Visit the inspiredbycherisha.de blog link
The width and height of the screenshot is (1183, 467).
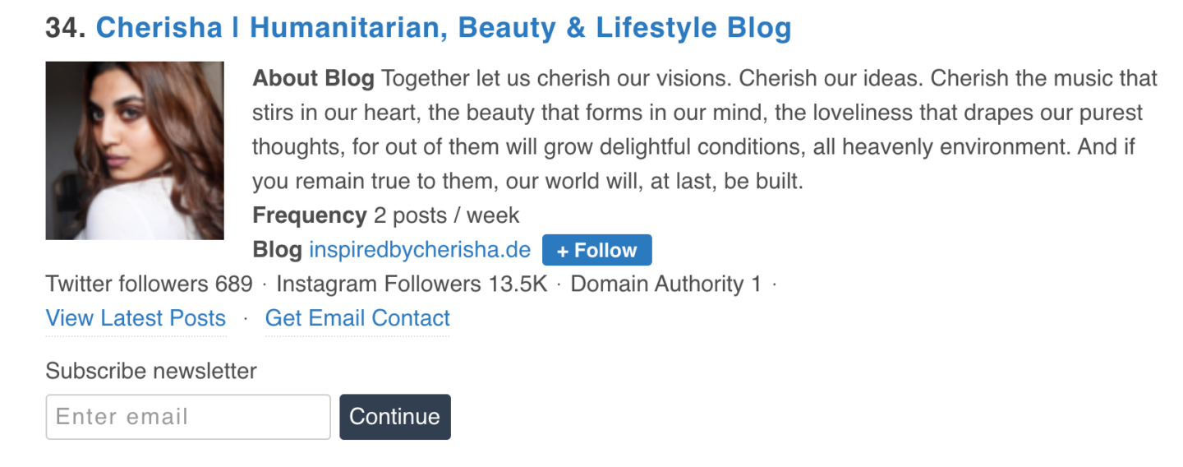click(x=420, y=250)
